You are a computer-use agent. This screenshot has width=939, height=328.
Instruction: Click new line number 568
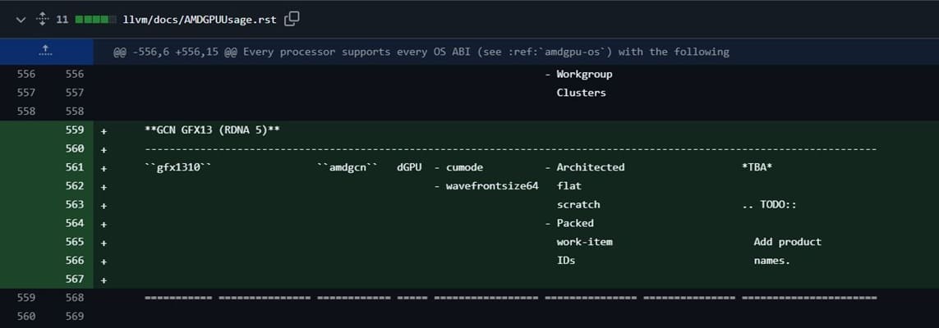pos(73,298)
